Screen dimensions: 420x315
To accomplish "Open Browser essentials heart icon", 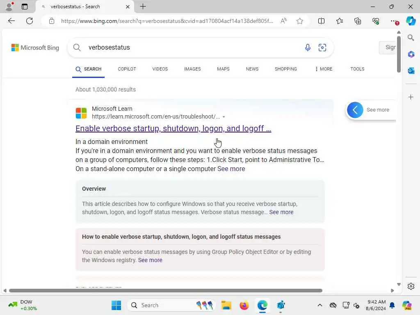I will [x=376, y=21].
